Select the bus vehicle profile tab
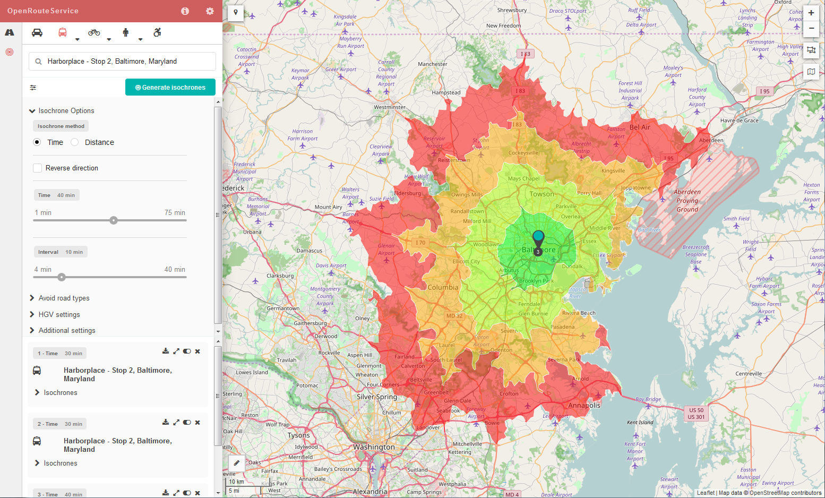This screenshot has width=825, height=498. (x=63, y=32)
